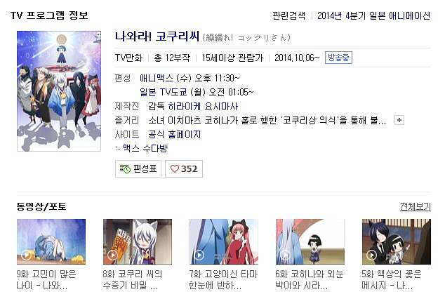
Task: Open the anime poster image
Action: click(59, 91)
